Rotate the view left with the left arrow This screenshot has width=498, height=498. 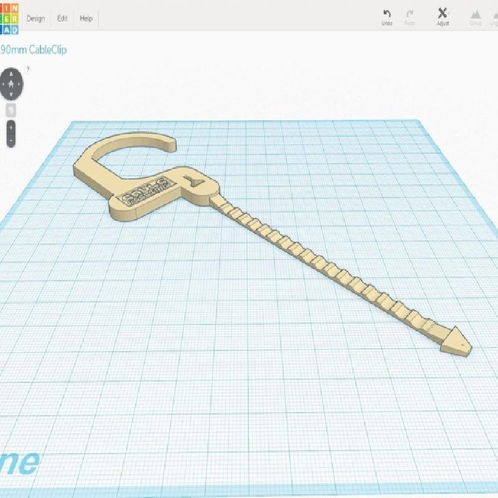4,83
